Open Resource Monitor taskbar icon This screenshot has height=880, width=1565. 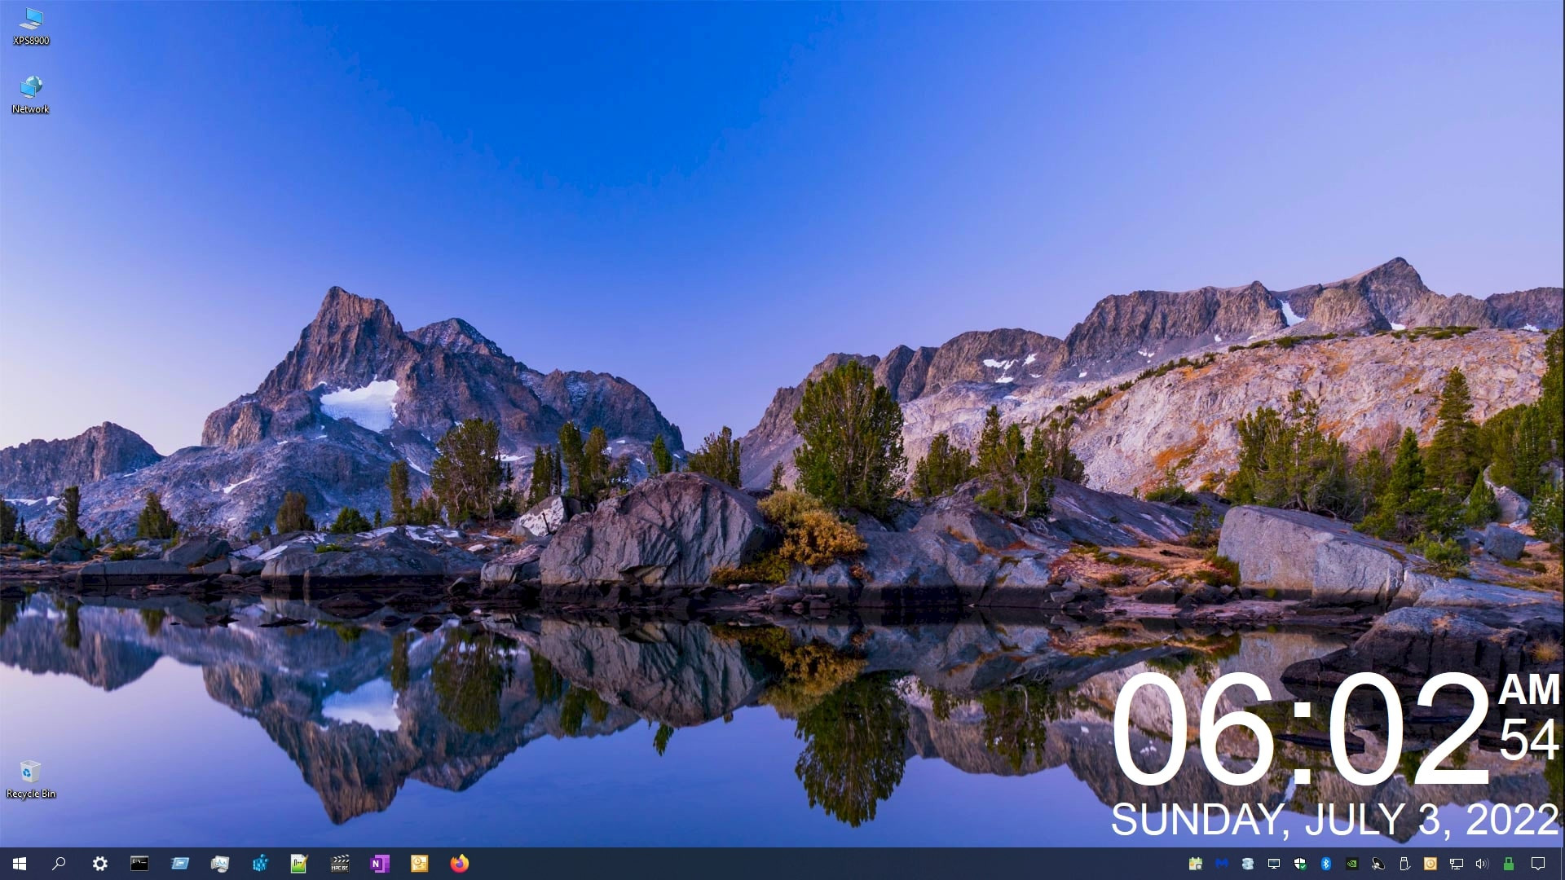(x=219, y=864)
